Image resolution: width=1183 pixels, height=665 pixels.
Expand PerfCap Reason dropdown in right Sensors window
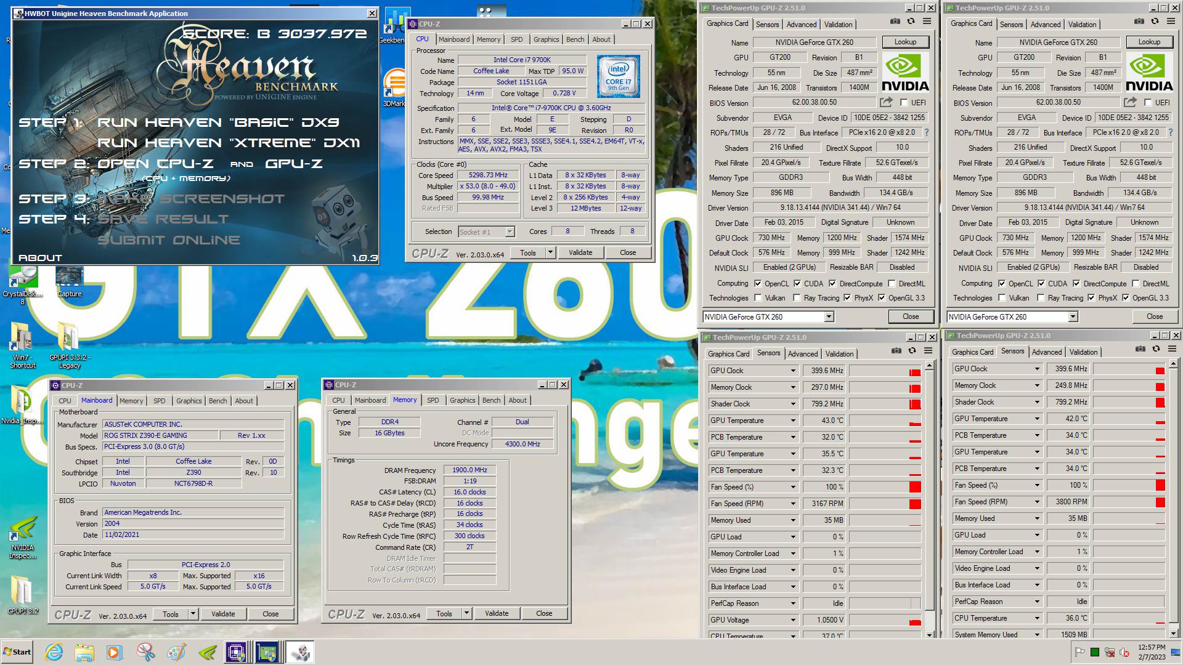1037,602
